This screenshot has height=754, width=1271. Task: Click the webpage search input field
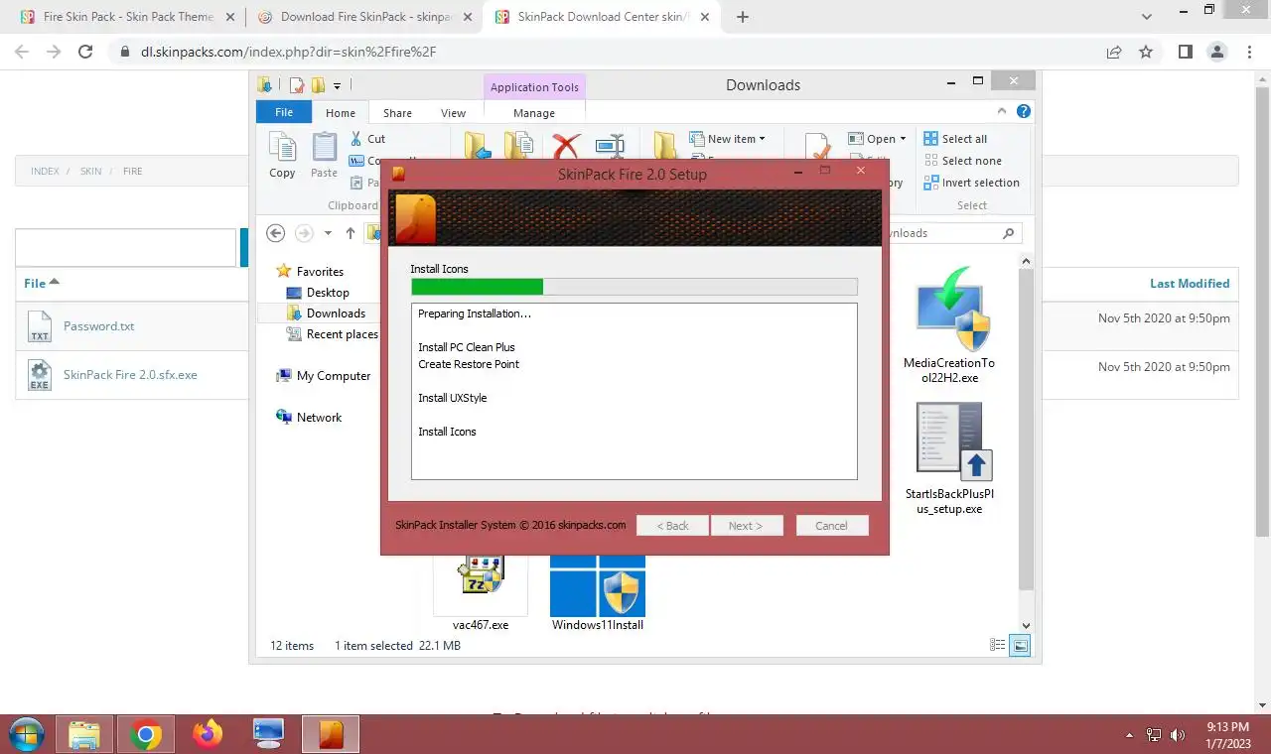point(125,248)
